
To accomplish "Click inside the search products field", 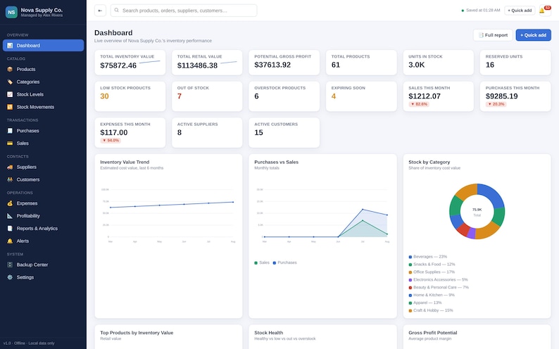I will click(184, 11).
